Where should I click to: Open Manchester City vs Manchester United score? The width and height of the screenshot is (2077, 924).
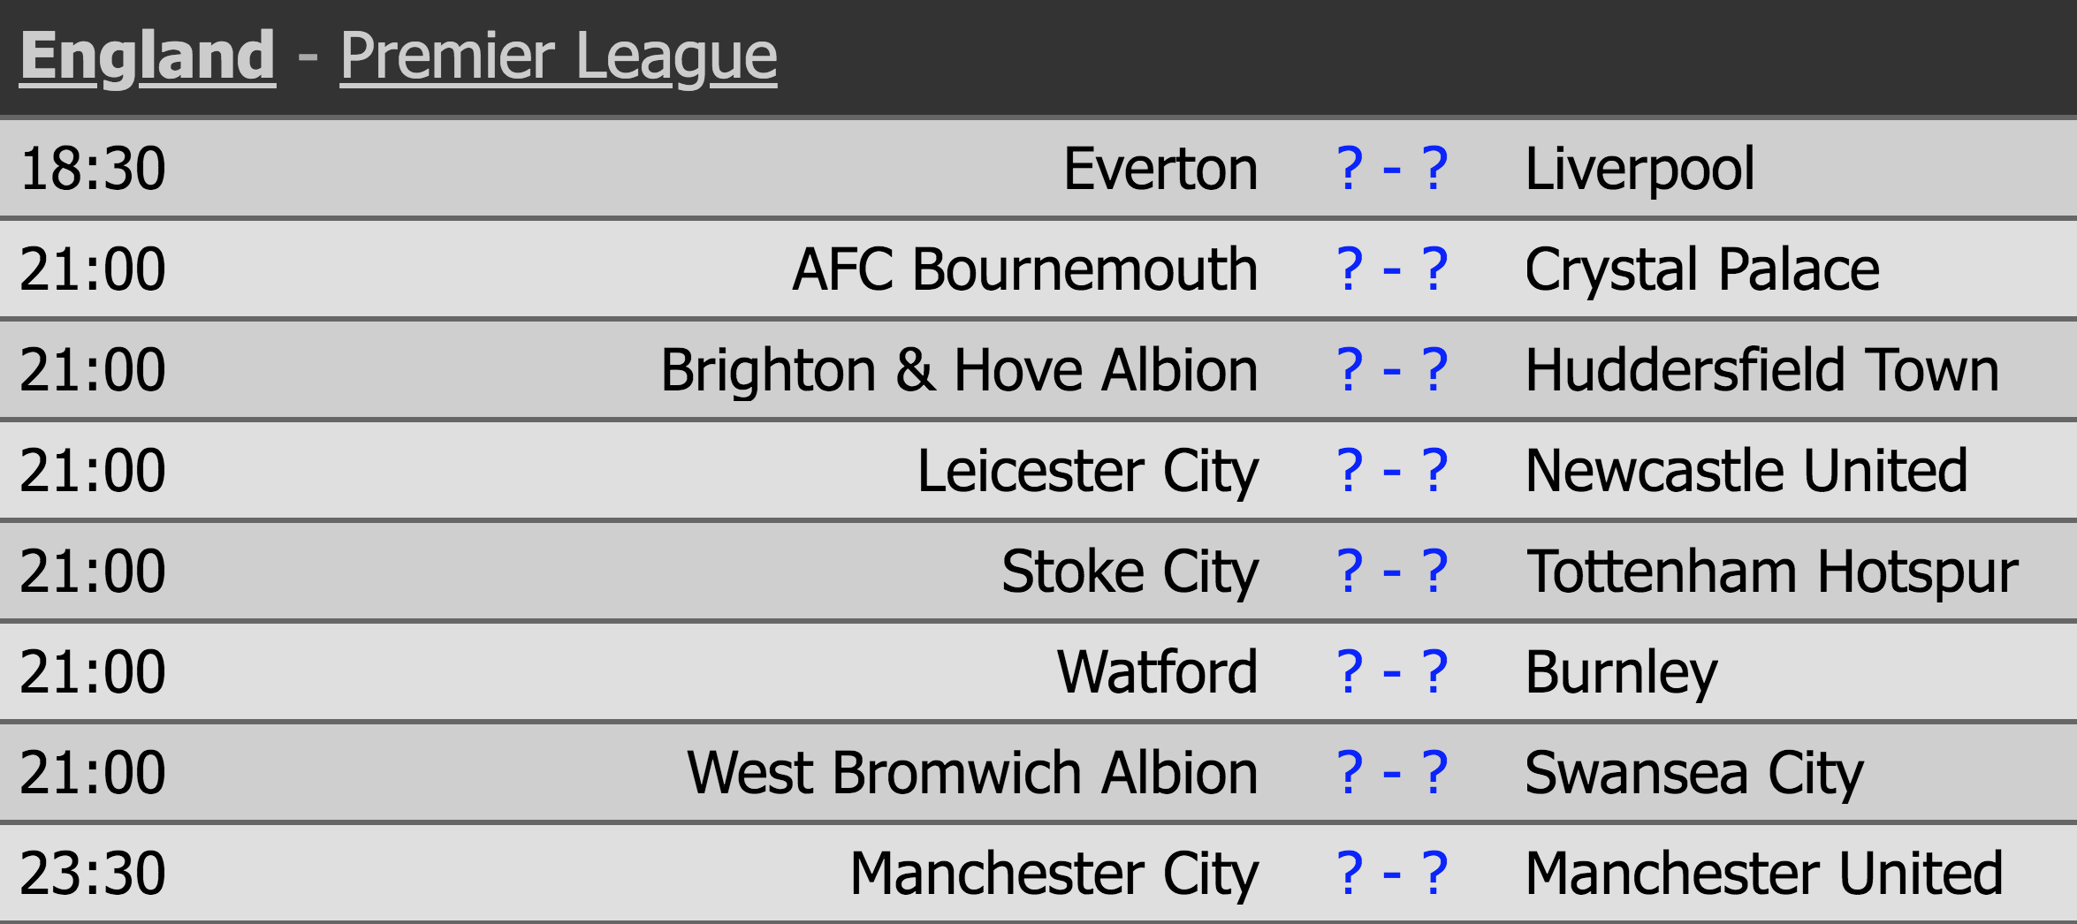(1392, 874)
